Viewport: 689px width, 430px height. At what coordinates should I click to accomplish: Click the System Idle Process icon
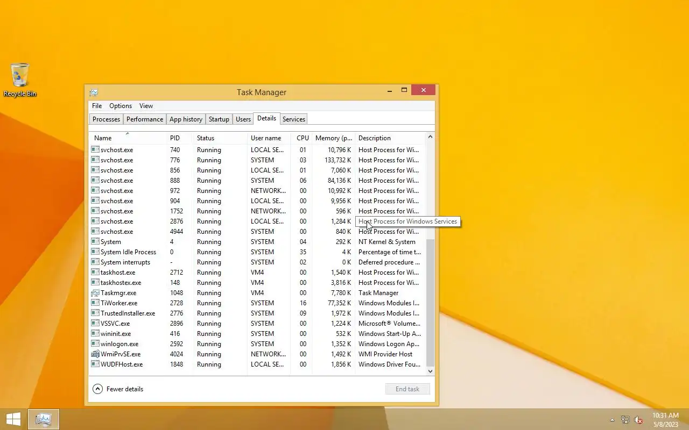point(95,252)
